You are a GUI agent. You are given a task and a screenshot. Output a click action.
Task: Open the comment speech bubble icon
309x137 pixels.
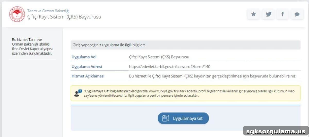click(x=297, y=14)
